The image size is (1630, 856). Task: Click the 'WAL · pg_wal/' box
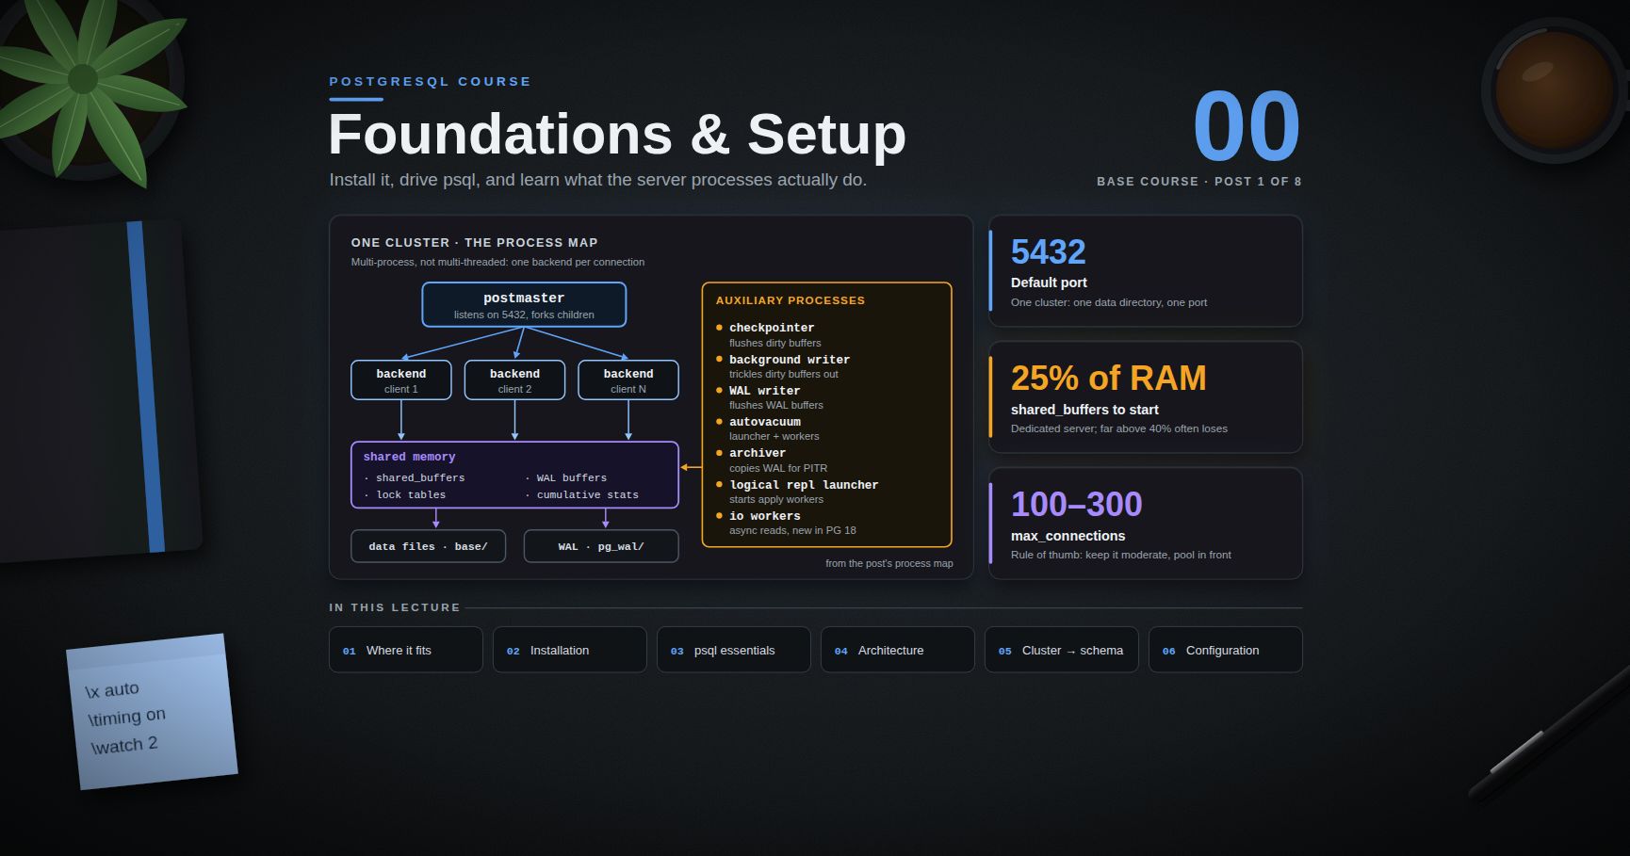coord(601,546)
